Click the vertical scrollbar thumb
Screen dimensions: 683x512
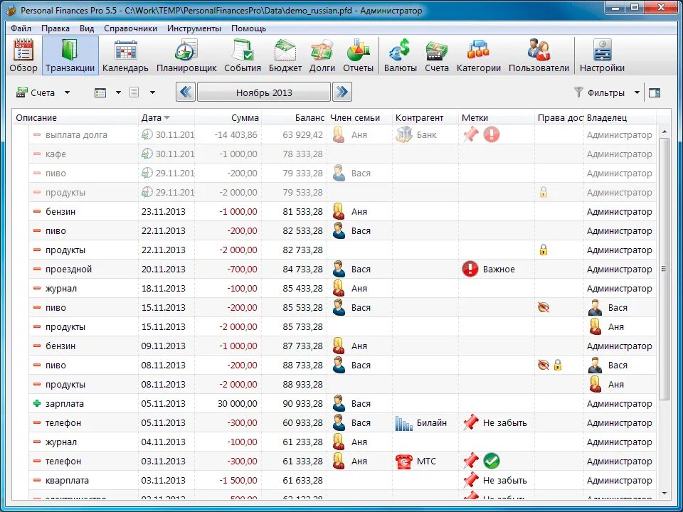click(664, 269)
